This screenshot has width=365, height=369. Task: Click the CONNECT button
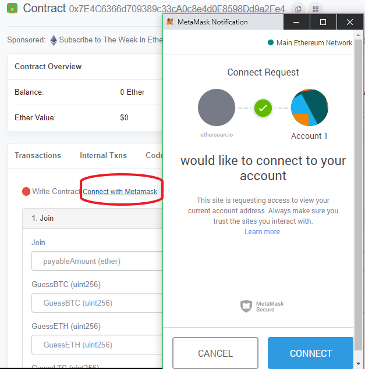pos(311,353)
